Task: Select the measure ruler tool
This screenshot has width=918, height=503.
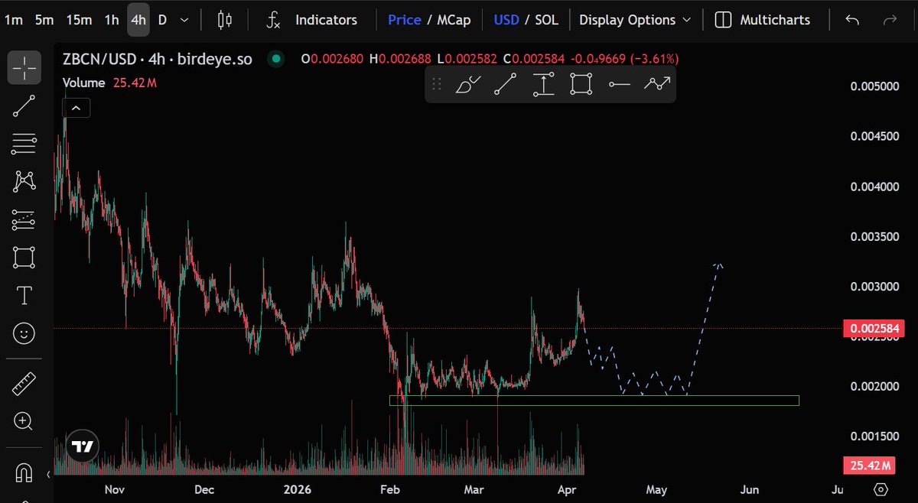Action: 24,383
